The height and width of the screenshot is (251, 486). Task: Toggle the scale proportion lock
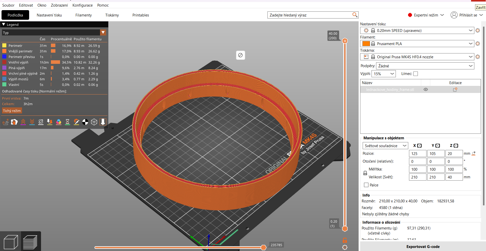tap(365, 173)
